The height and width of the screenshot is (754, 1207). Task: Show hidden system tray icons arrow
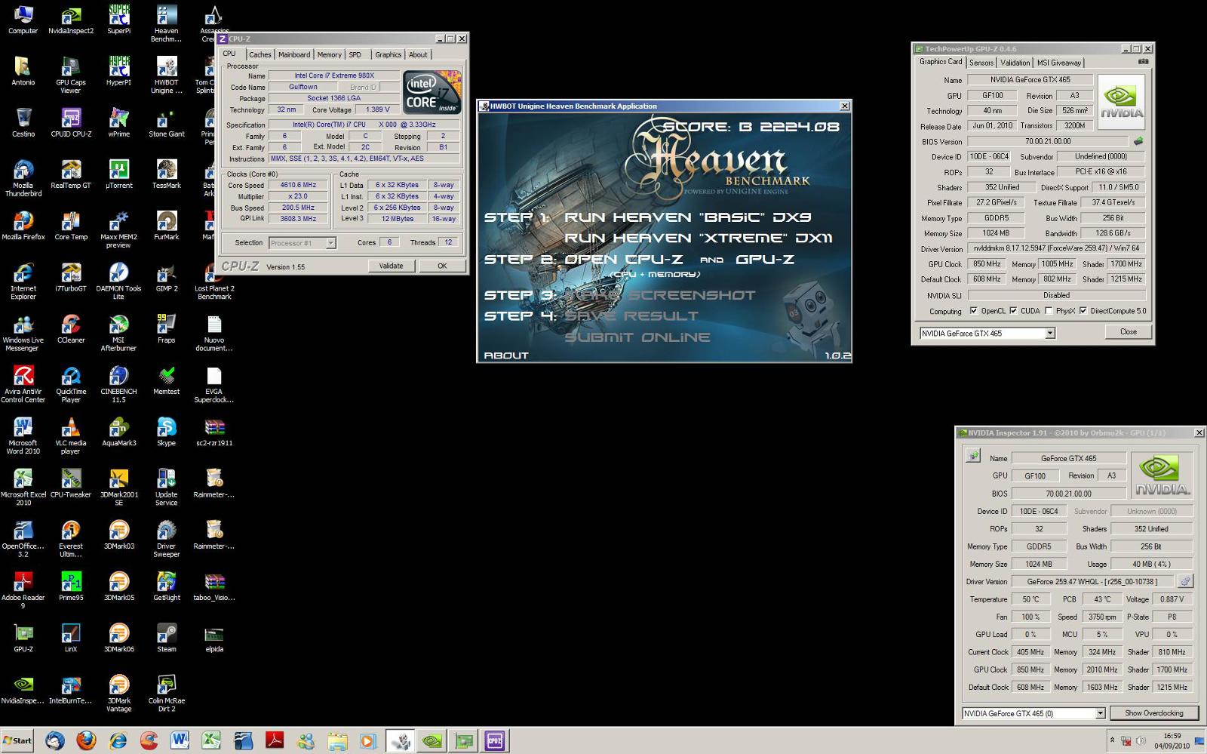coord(1112,740)
